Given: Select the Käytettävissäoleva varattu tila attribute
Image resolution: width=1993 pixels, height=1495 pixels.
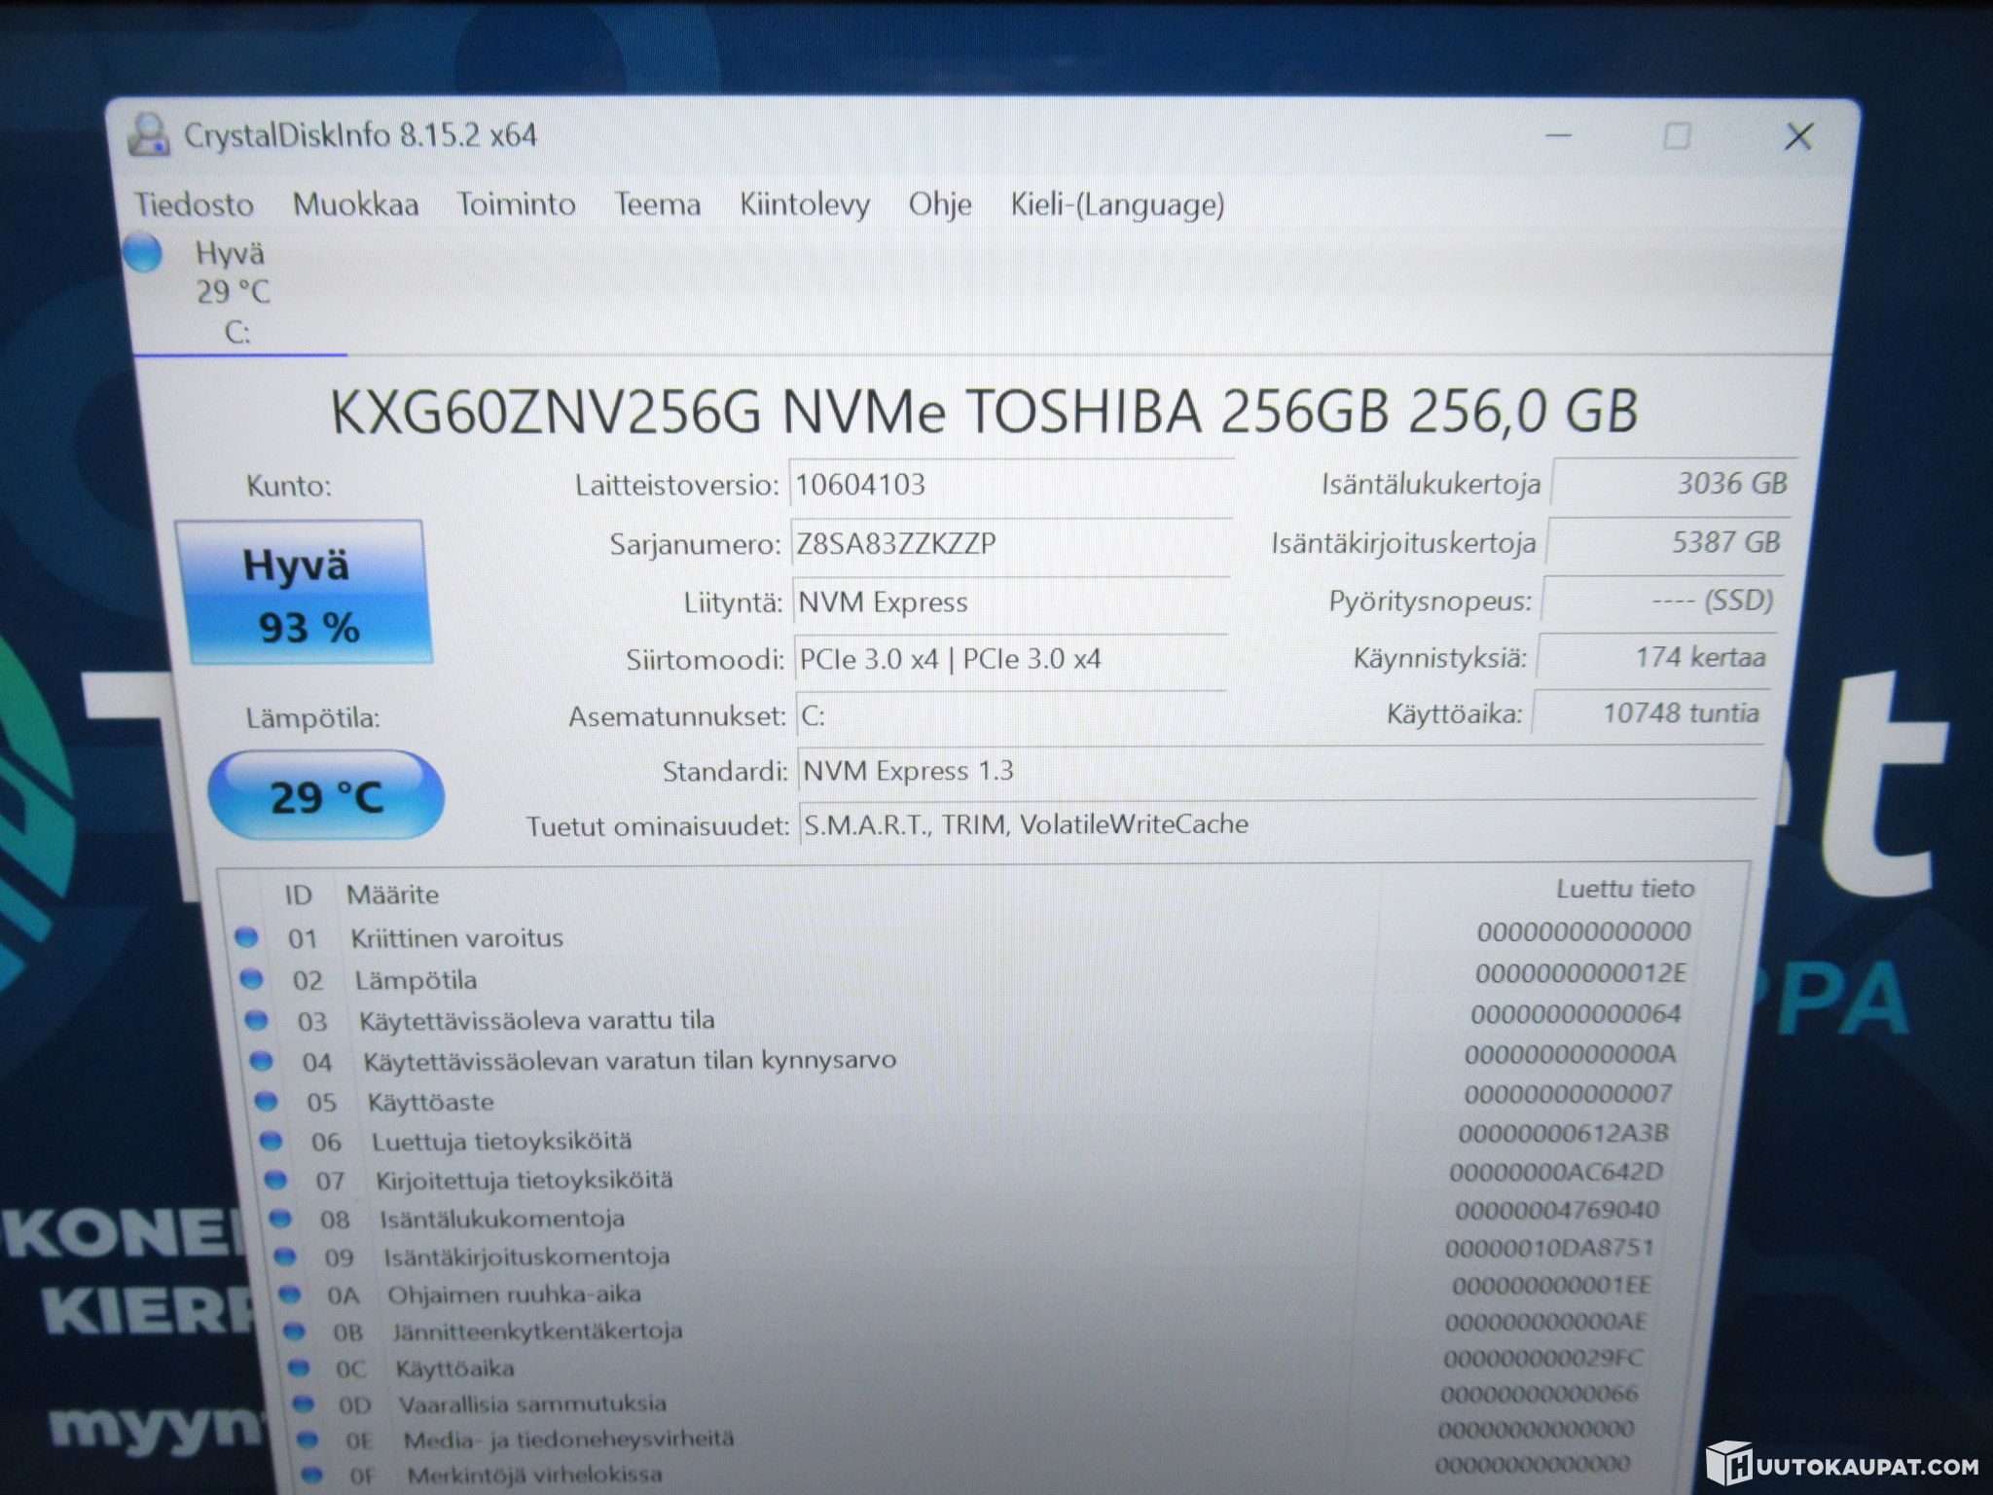Looking at the screenshot, I should point(965,1018).
